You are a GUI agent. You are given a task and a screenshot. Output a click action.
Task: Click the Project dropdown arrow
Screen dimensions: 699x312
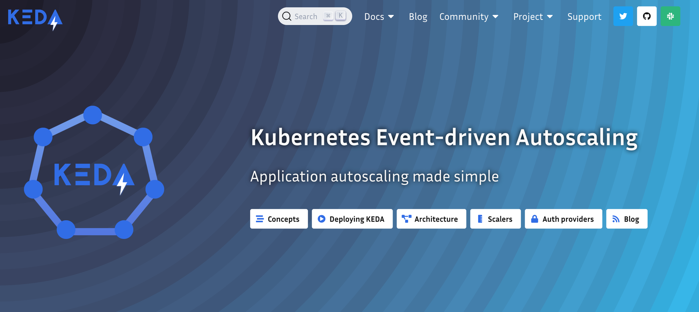550,17
